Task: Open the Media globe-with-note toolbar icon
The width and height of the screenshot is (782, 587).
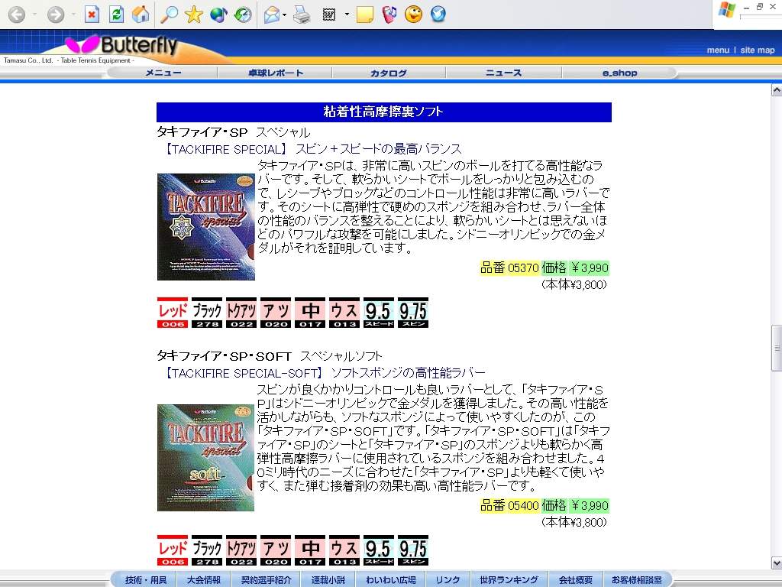Action: point(218,15)
